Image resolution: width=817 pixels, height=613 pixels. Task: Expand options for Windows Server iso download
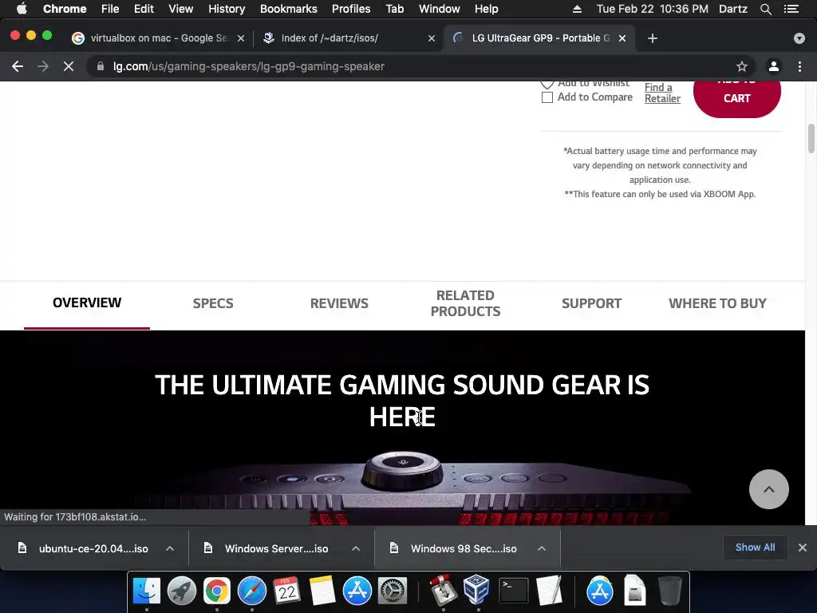[356, 548]
